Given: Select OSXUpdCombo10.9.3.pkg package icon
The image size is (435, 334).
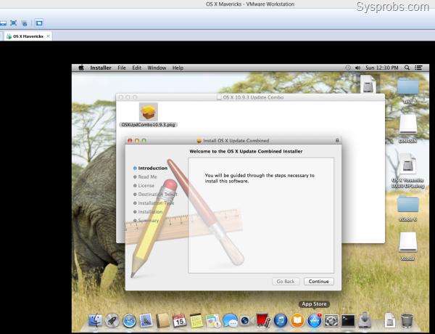Looking at the screenshot, I should click(149, 112).
